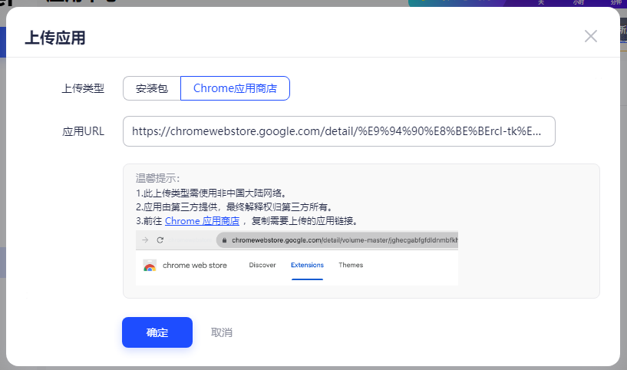Image resolution: width=627 pixels, height=370 pixels.
Task: Click back arrow icon in example image
Action: click(x=144, y=240)
